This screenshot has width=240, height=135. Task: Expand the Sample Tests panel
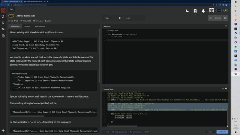point(223,88)
